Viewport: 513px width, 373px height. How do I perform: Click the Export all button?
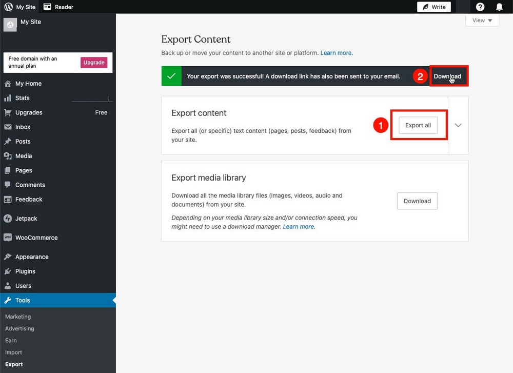418,125
